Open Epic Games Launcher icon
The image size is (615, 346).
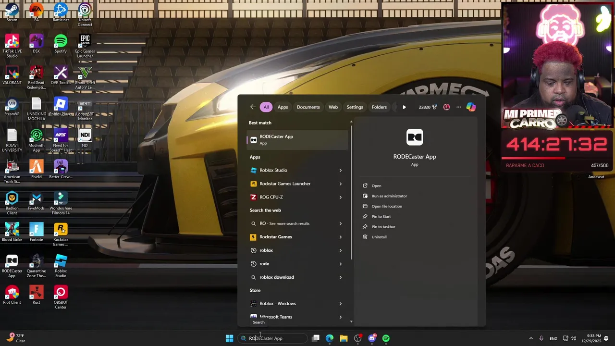[85, 46]
